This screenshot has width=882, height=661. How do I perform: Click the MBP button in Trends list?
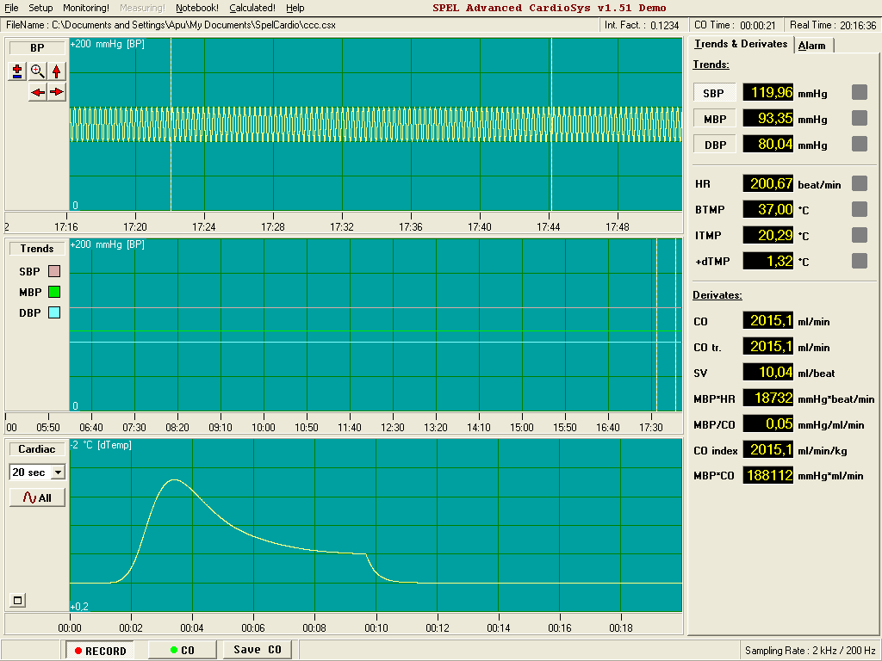point(714,119)
